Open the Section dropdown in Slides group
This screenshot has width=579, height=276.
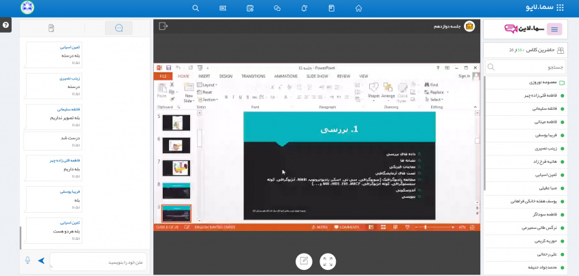[210, 99]
